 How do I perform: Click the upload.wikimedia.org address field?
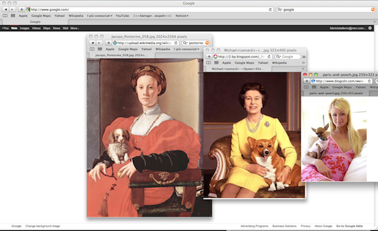pyautogui.click(x=146, y=43)
